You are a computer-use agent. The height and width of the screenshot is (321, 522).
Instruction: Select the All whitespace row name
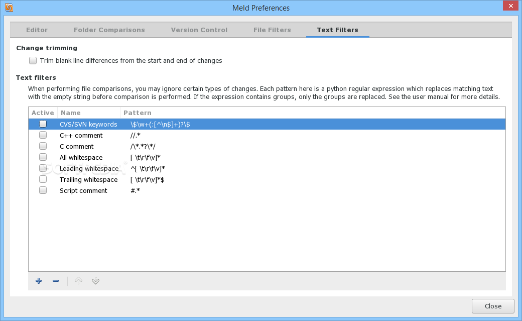pyautogui.click(x=81, y=157)
